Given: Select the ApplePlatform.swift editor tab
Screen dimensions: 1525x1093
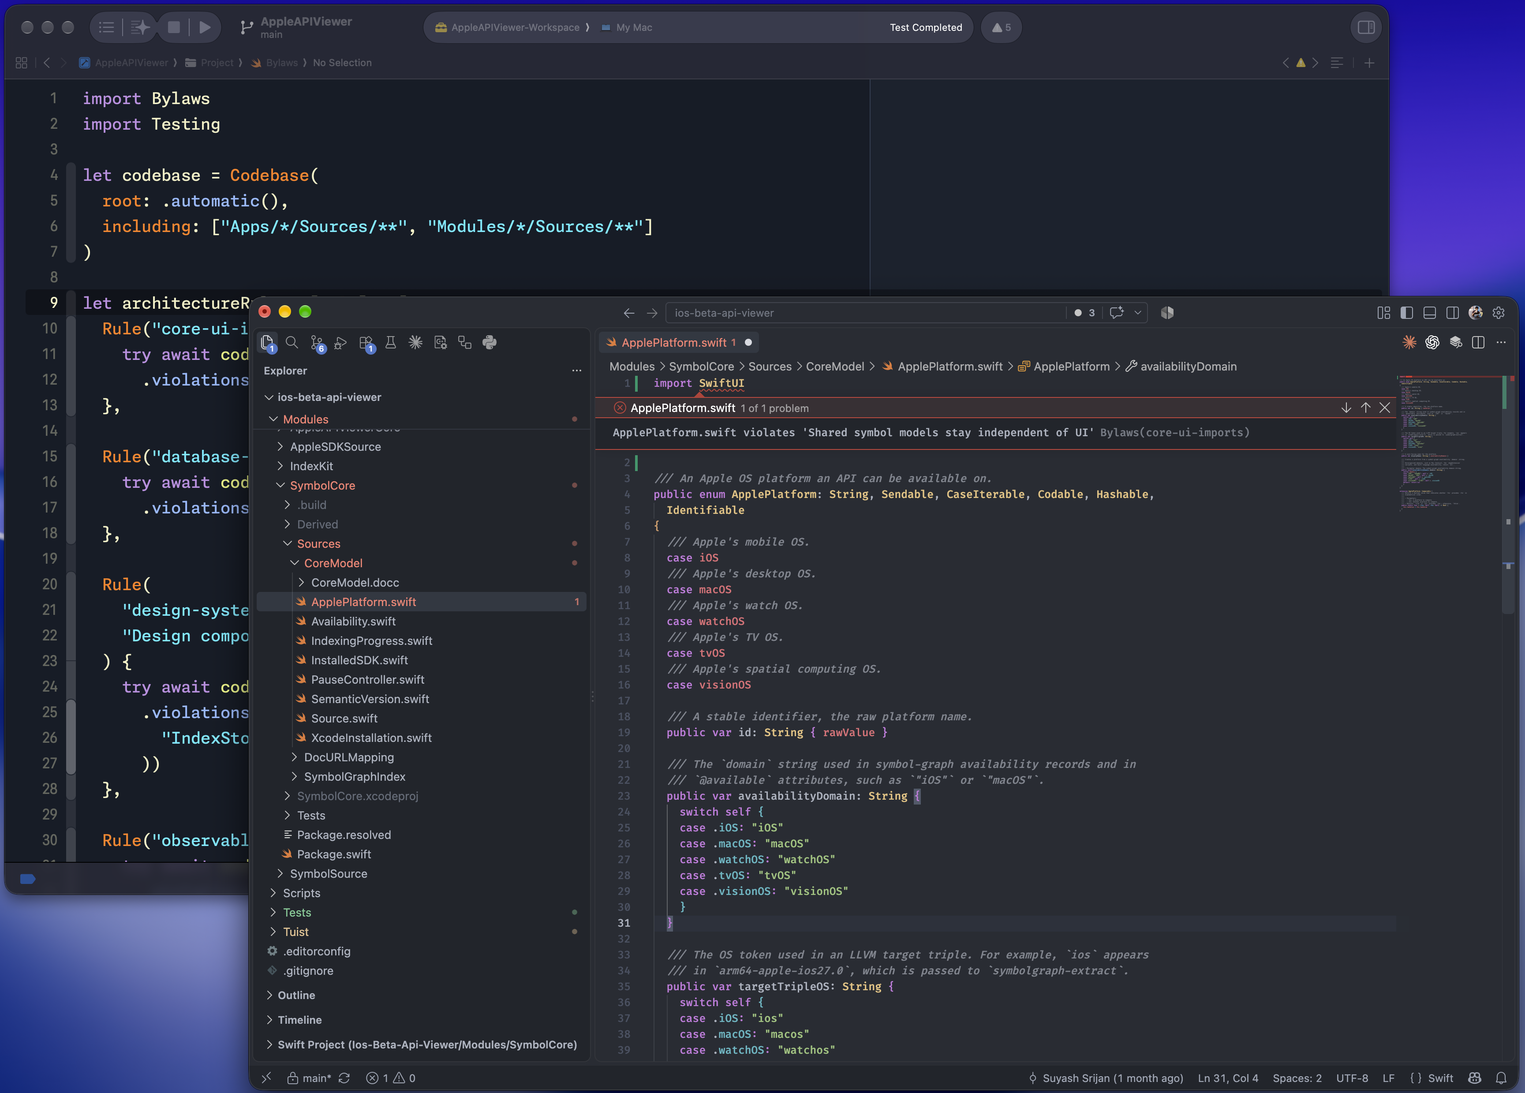Looking at the screenshot, I should 678,342.
